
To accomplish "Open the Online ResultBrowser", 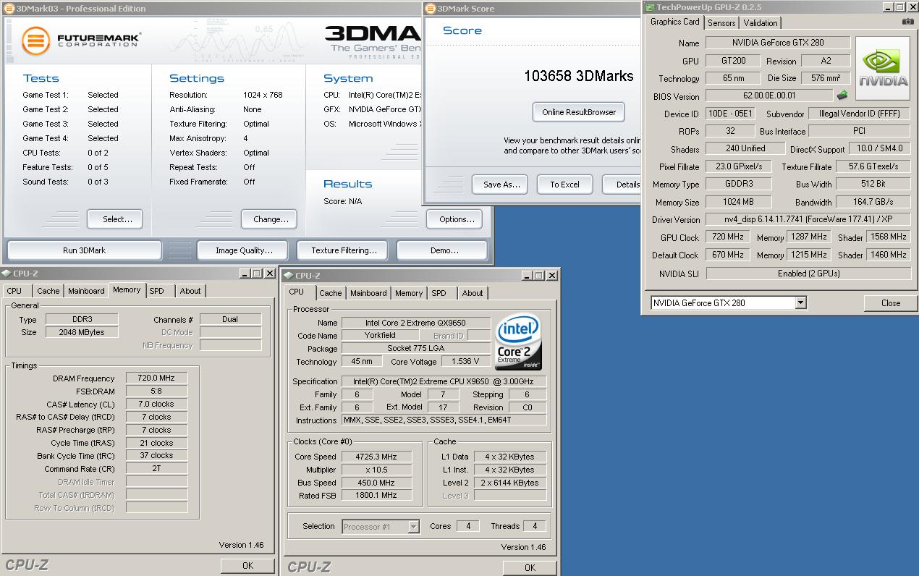I will pos(579,112).
